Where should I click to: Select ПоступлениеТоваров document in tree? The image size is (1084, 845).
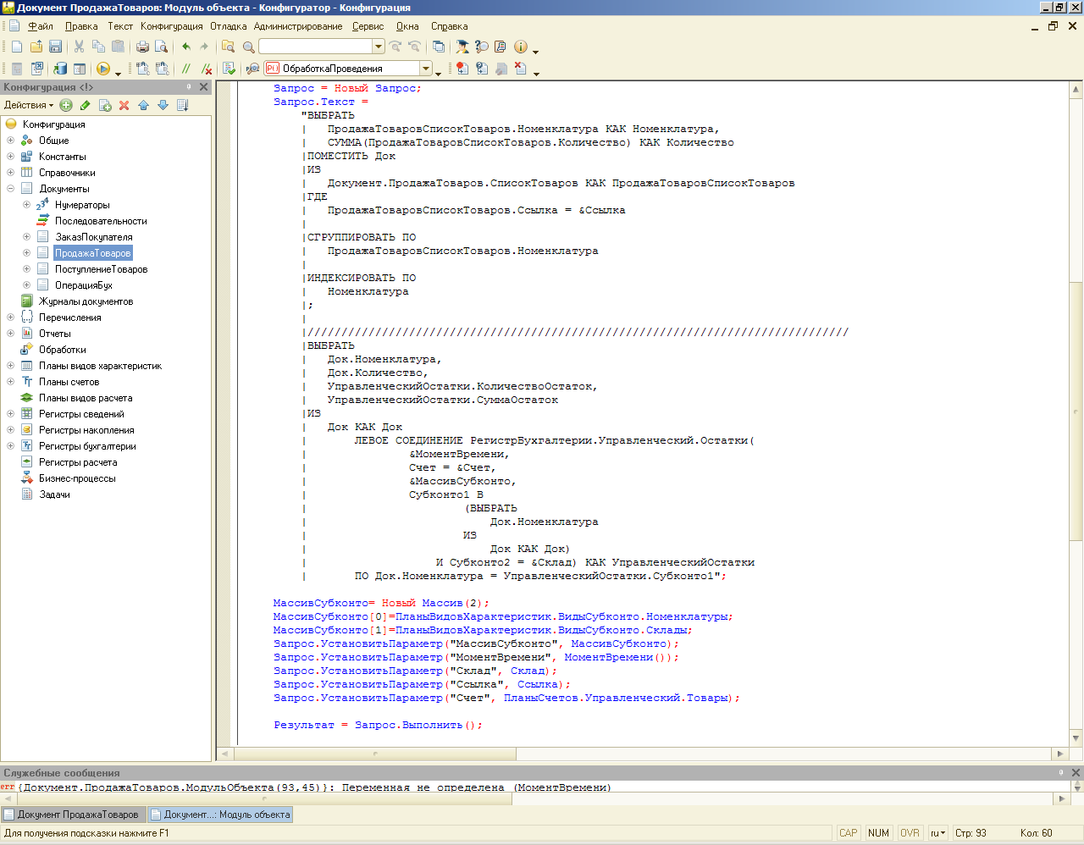(x=101, y=269)
